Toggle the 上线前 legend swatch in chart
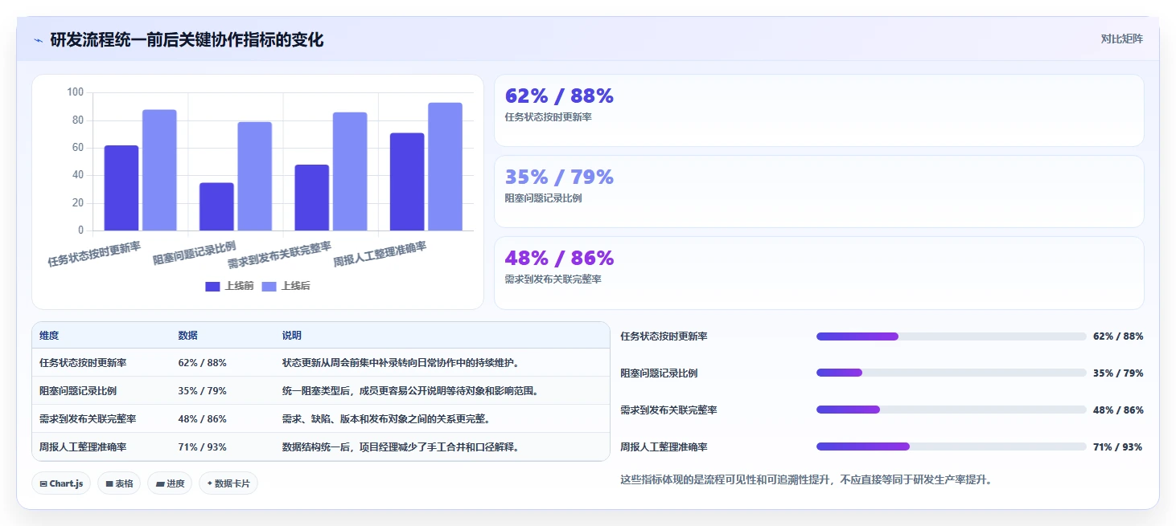 pos(212,287)
